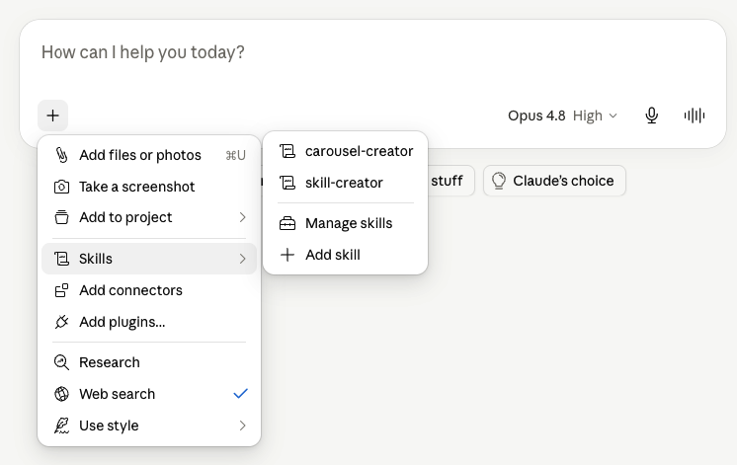Image resolution: width=737 pixels, height=465 pixels.
Task: Click the Skills scroll icon in menu
Action: coord(61,259)
